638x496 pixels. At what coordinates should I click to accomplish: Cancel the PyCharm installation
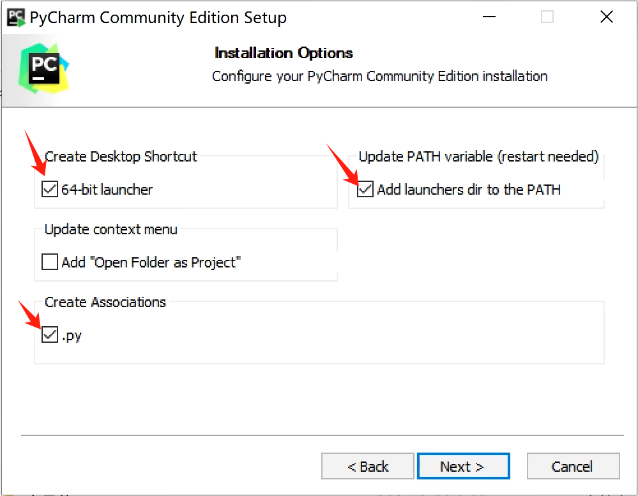pos(573,466)
